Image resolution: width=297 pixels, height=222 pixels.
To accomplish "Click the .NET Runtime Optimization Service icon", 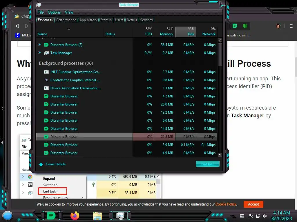I will pos(46,72).
